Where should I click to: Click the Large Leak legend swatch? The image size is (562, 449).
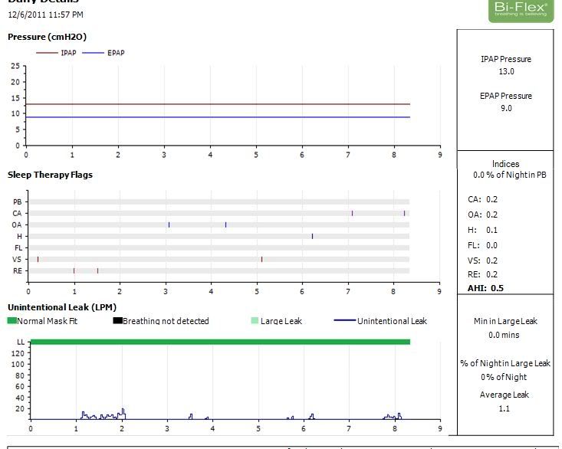tap(255, 320)
